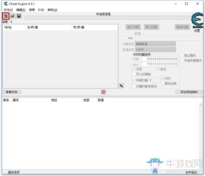
Task: Open the D3D menu
Action: pos(41,10)
